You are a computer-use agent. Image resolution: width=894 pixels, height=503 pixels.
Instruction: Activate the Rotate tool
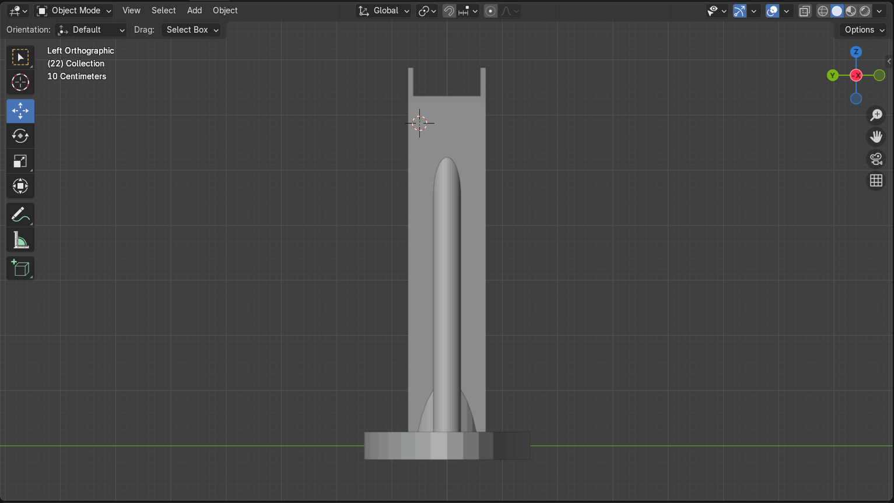pyautogui.click(x=20, y=136)
